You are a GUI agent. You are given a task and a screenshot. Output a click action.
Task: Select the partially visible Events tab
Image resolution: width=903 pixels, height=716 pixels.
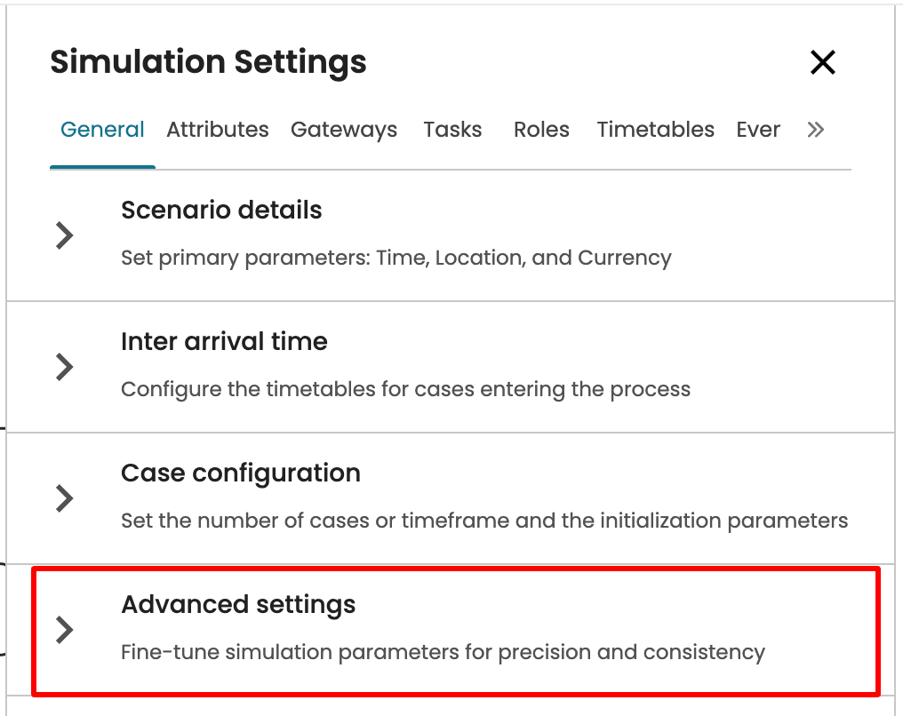click(758, 130)
